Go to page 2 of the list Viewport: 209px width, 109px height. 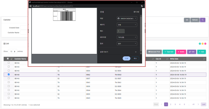[x=170, y=104]
